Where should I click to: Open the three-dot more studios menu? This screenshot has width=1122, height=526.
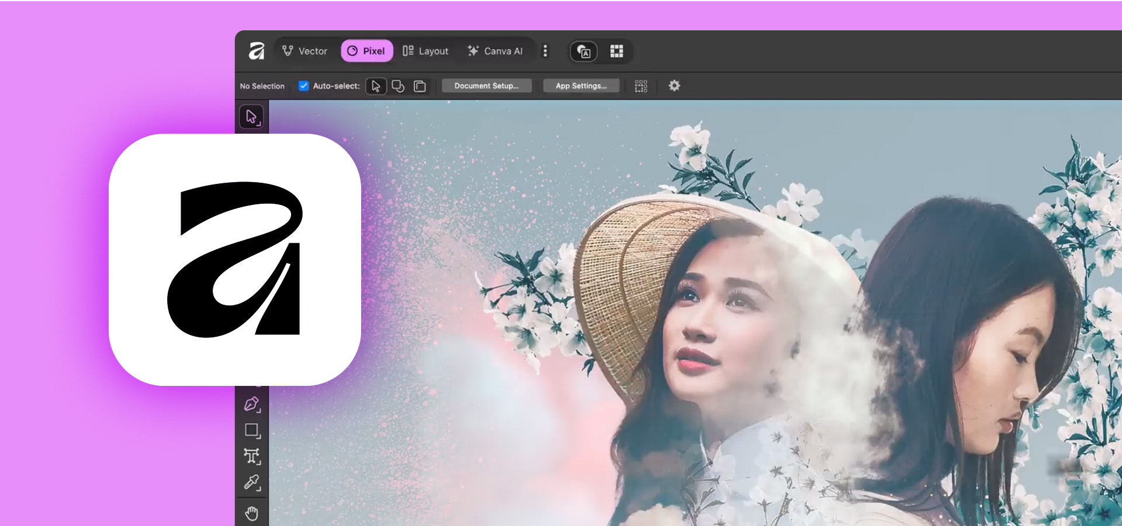pyautogui.click(x=545, y=51)
